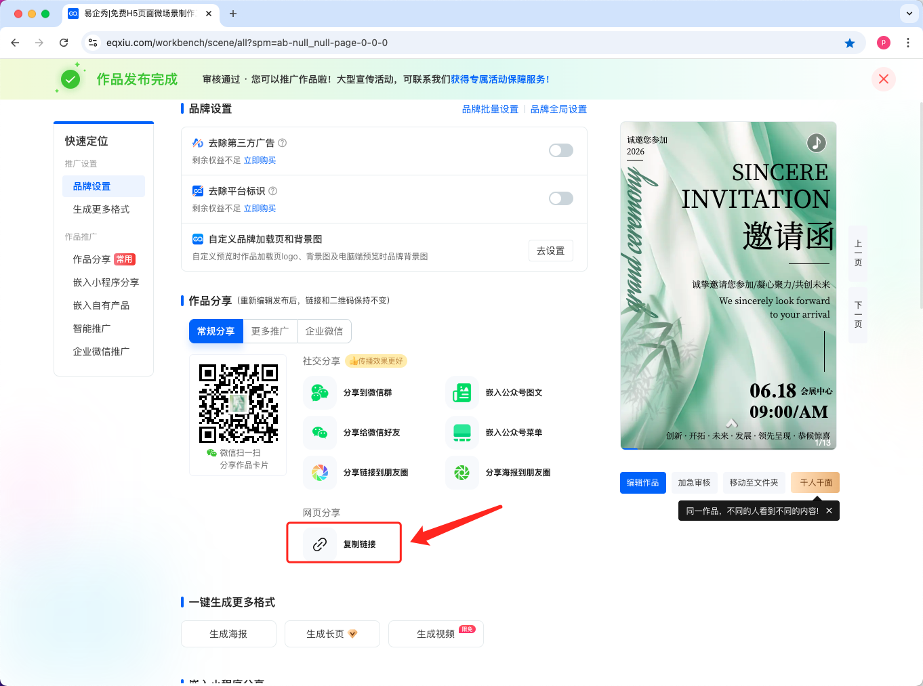Click the copy link chain icon
923x686 pixels.
[x=320, y=544]
